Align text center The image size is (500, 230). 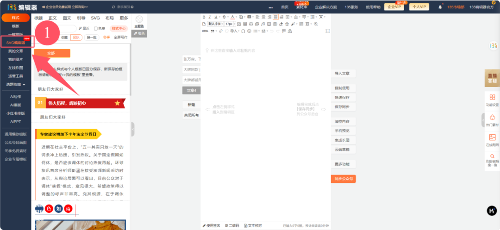click(x=264, y=17)
